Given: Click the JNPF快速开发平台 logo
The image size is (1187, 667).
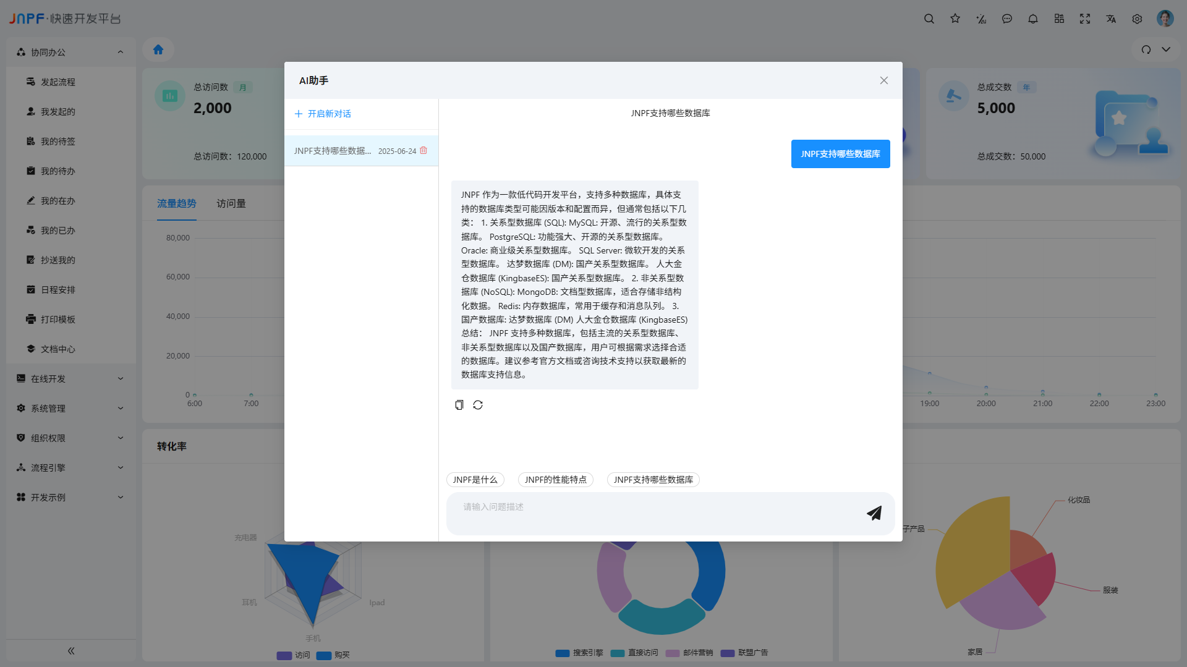Looking at the screenshot, I should [x=65, y=19].
